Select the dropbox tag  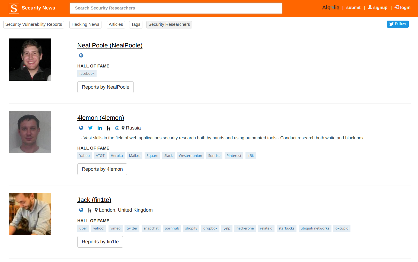210,228
